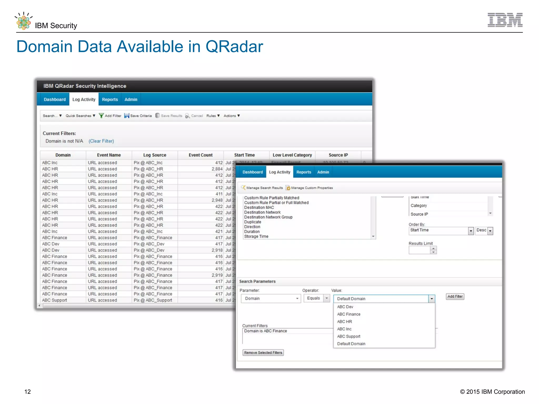Open the Actions dropdown menu

click(x=232, y=116)
